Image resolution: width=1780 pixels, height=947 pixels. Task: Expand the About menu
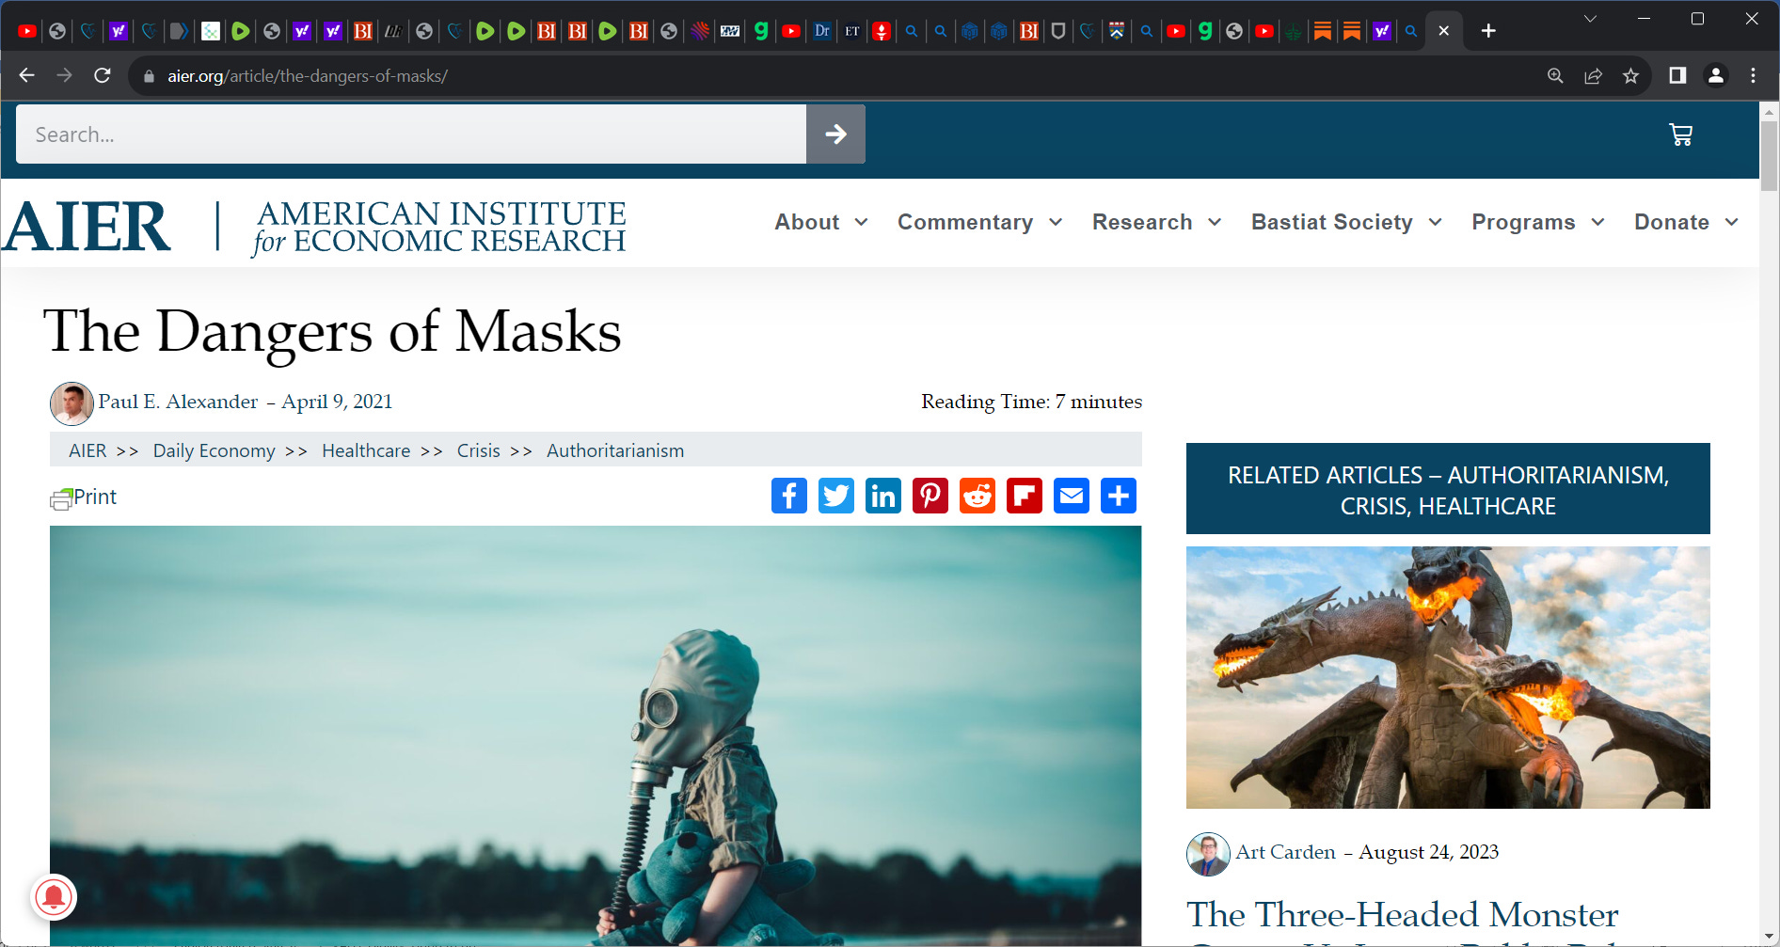pyautogui.click(x=821, y=222)
